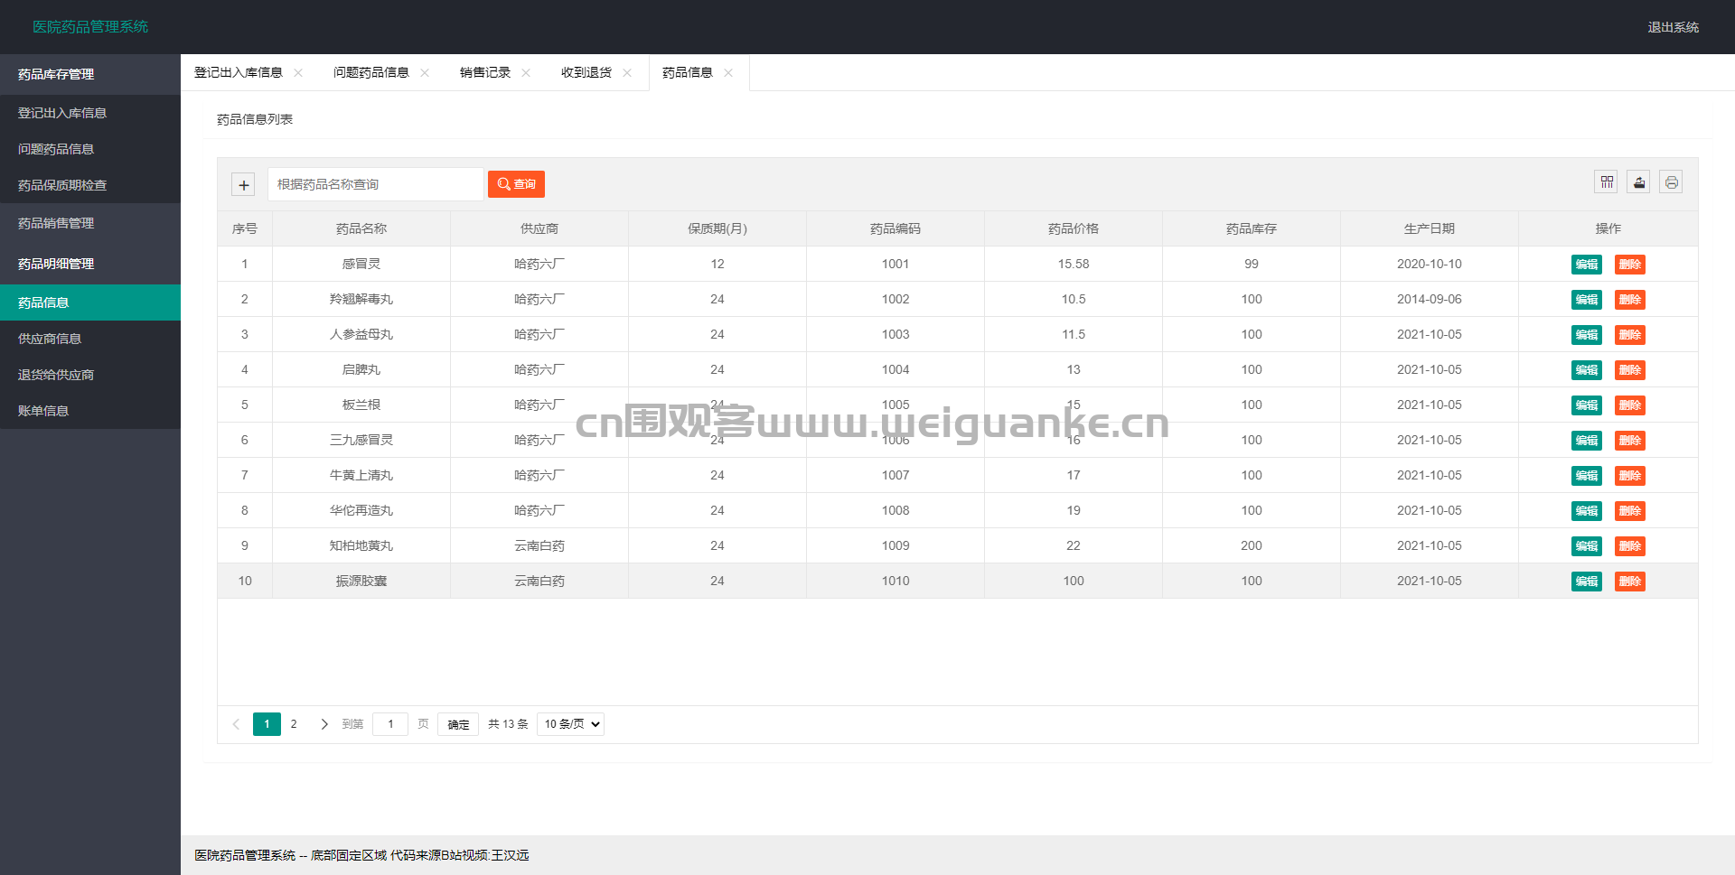Click the orange 查询 search button

pyautogui.click(x=516, y=184)
